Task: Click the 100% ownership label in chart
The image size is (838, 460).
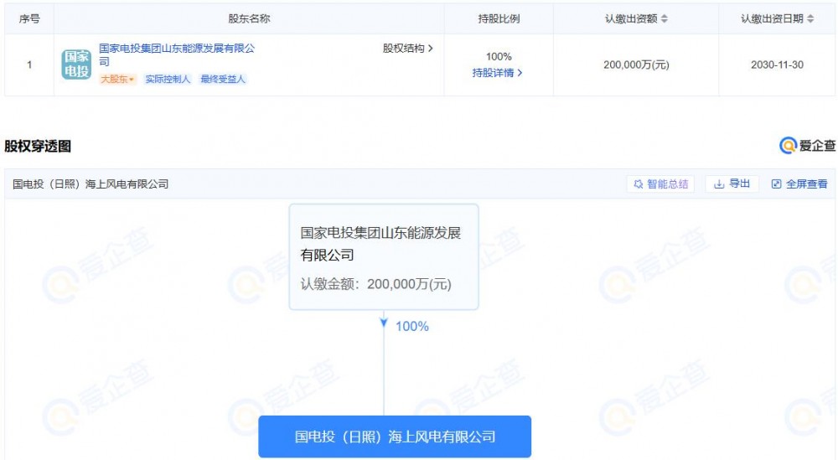Action: pos(411,327)
